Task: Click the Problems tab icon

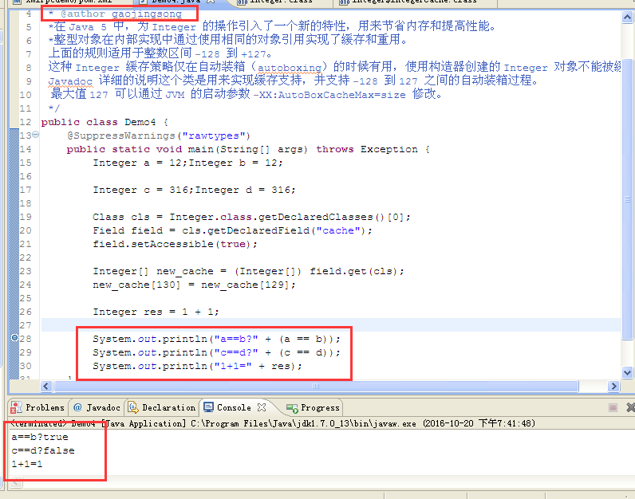Action: [17, 407]
